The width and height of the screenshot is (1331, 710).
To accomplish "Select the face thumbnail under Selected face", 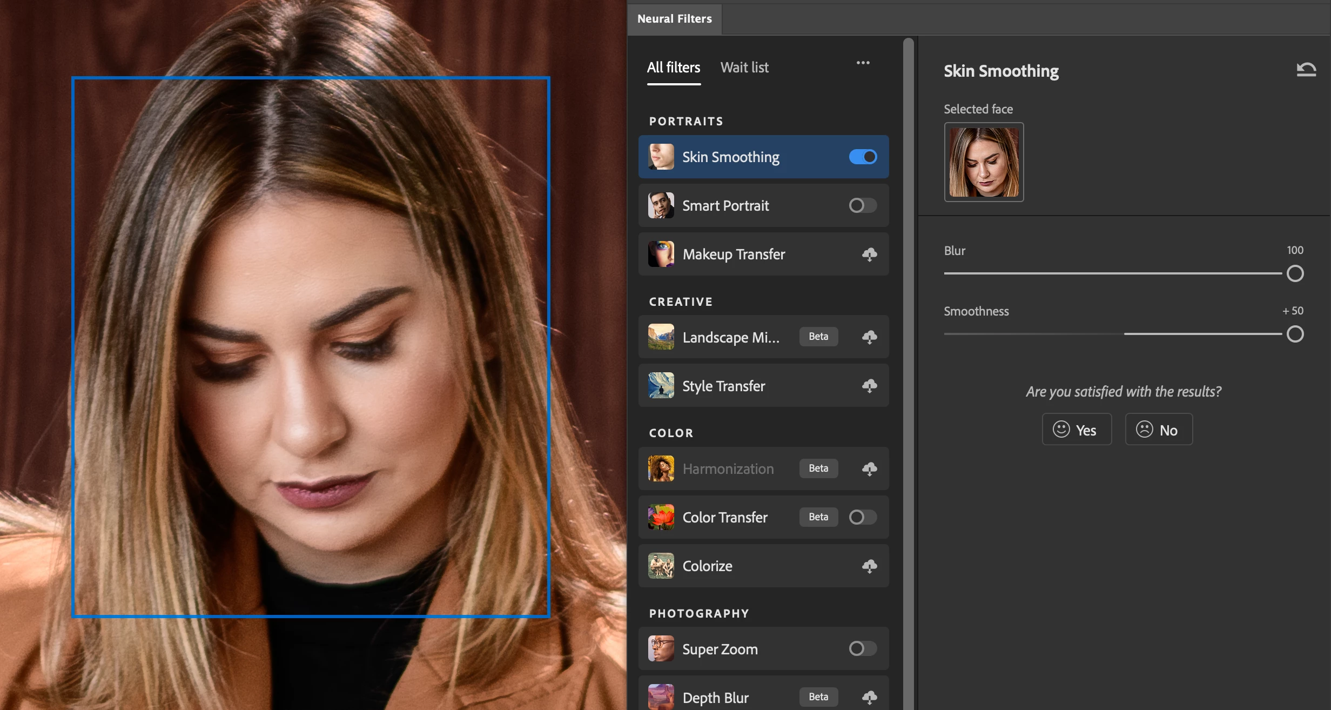I will tap(984, 162).
